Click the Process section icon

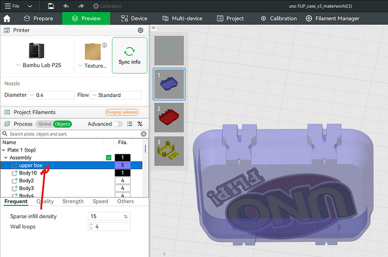pyautogui.click(x=7, y=123)
